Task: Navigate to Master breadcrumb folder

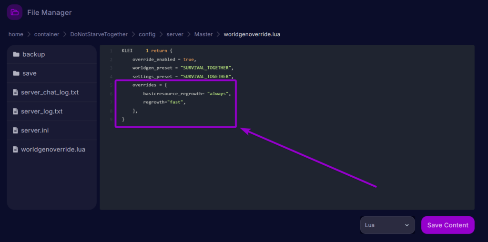Action: tap(203, 34)
